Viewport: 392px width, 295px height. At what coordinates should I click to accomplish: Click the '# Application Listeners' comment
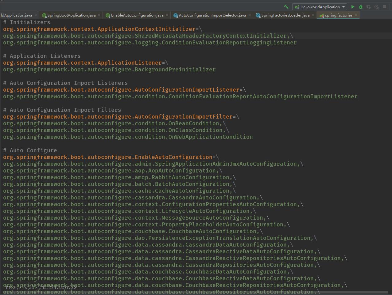coord(42,56)
